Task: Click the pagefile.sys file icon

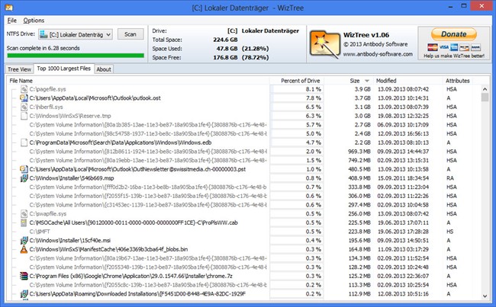Action: tap(24, 89)
